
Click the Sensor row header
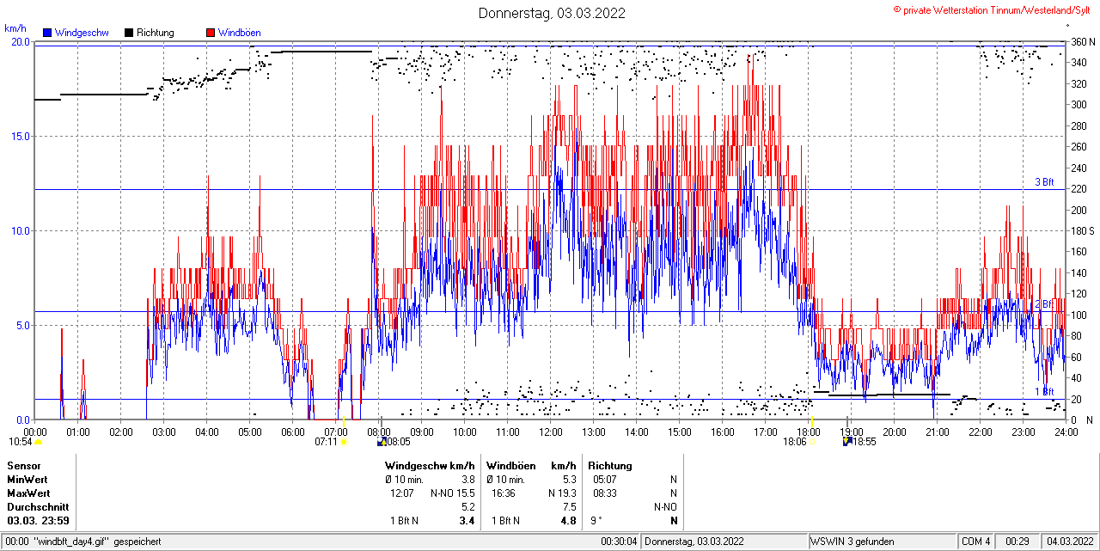[24, 466]
